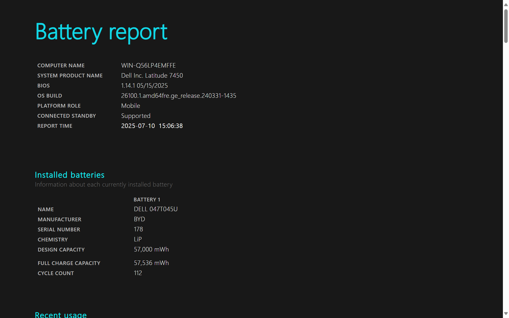Click computer name WIN-Q56LP4EMFFE
The height and width of the screenshot is (318, 509).
point(148,65)
